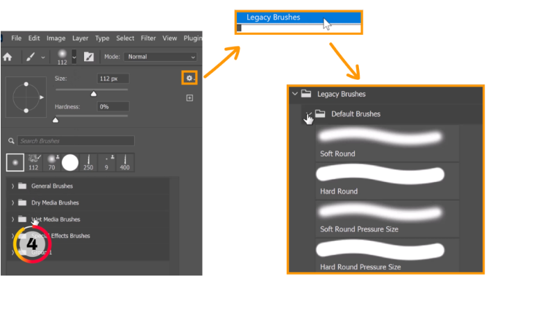Click the search magnifier icon
Screen dimensions: 552x311
[x=11, y=141]
